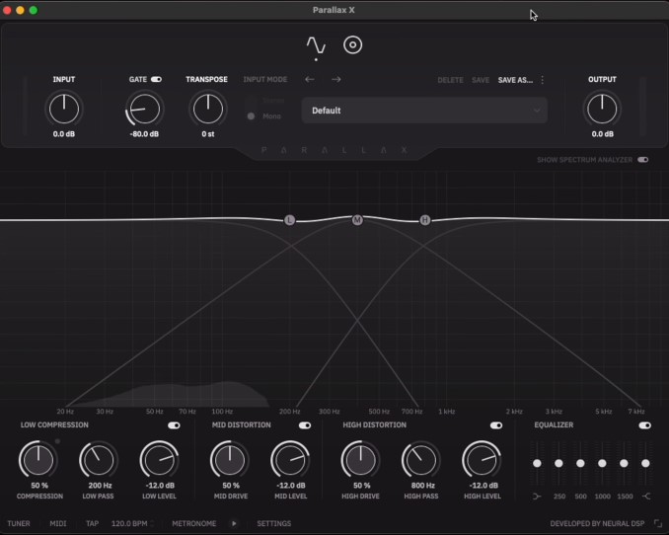Image resolution: width=669 pixels, height=535 pixels.
Task: Click the high shelf equalizer slider handle
Action: click(645, 463)
